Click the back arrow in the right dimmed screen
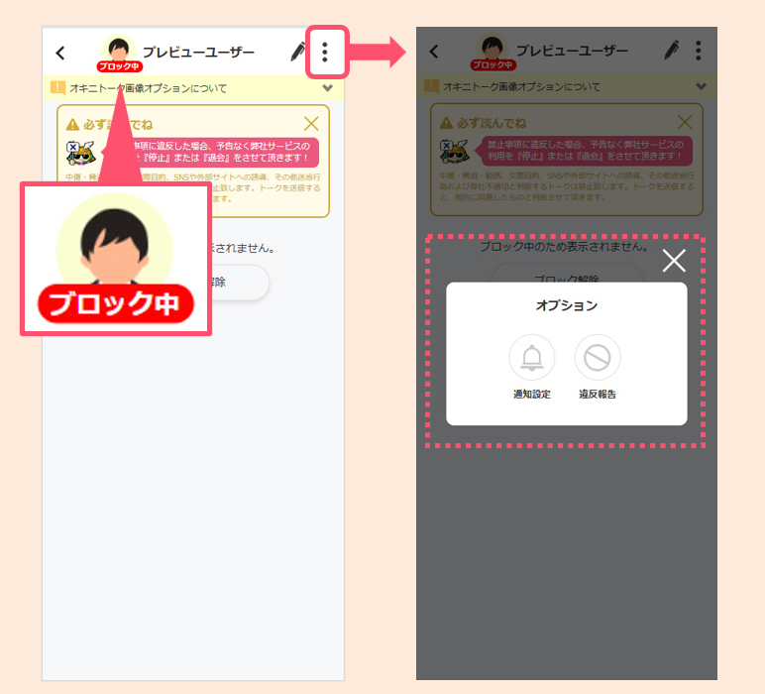 pyautogui.click(x=434, y=52)
